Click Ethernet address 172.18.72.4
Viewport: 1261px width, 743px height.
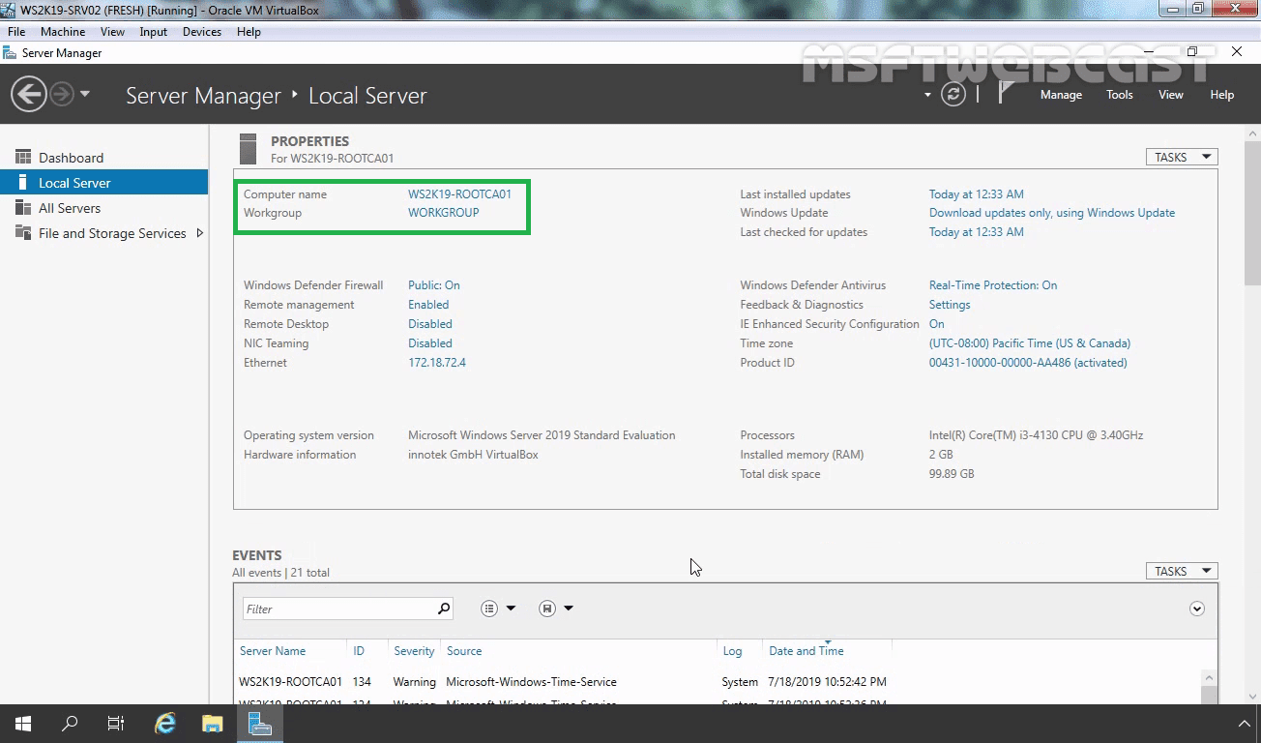437,363
